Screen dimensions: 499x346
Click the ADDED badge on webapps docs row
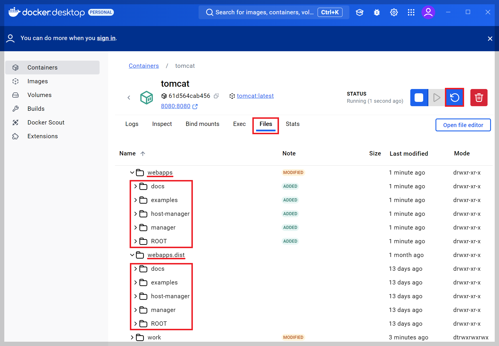[290, 186]
